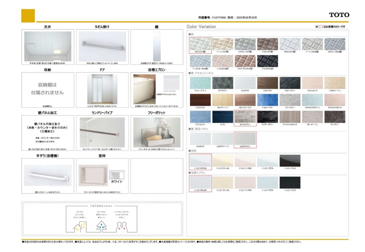The height and width of the screenshot is (252, 365).
Task: Select the towel bar (タオル掛け) product image
Action: tap(102, 46)
